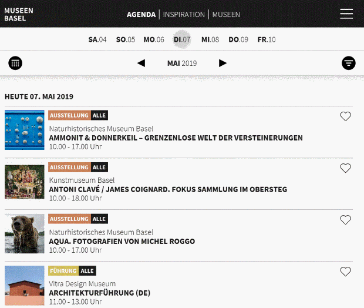Open the filter options icon
The height and width of the screenshot is (308, 364).
click(349, 63)
